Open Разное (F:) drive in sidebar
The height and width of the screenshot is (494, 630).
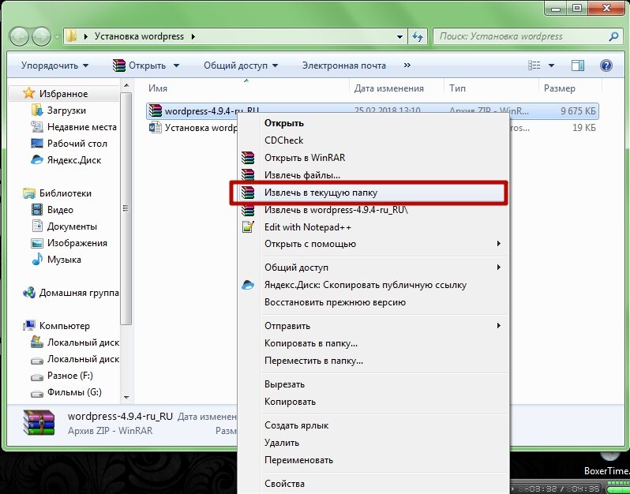(x=70, y=376)
